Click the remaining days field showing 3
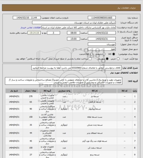The image size is (143, 158). pos(53,33)
